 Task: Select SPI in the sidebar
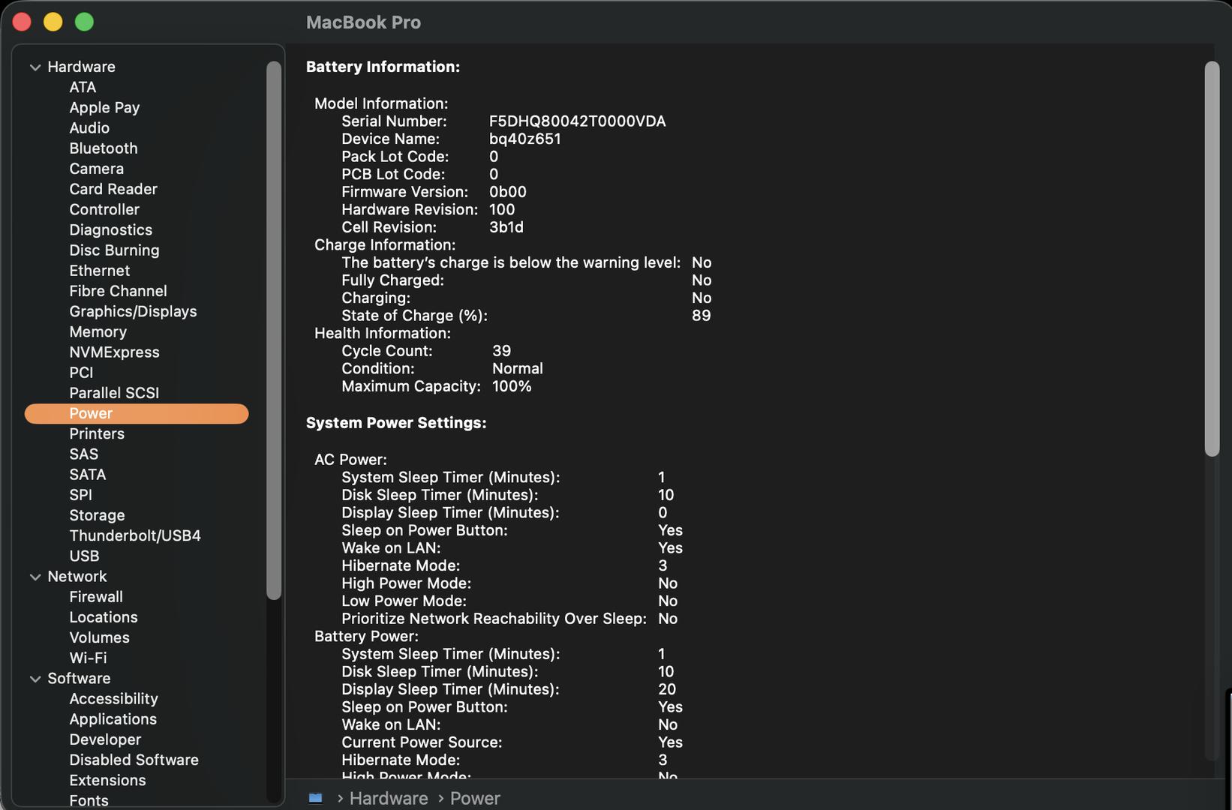coord(80,494)
